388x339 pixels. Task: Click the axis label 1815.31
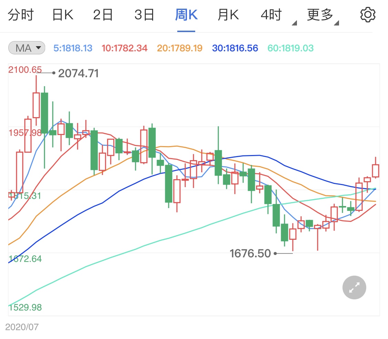[x=25, y=196]
